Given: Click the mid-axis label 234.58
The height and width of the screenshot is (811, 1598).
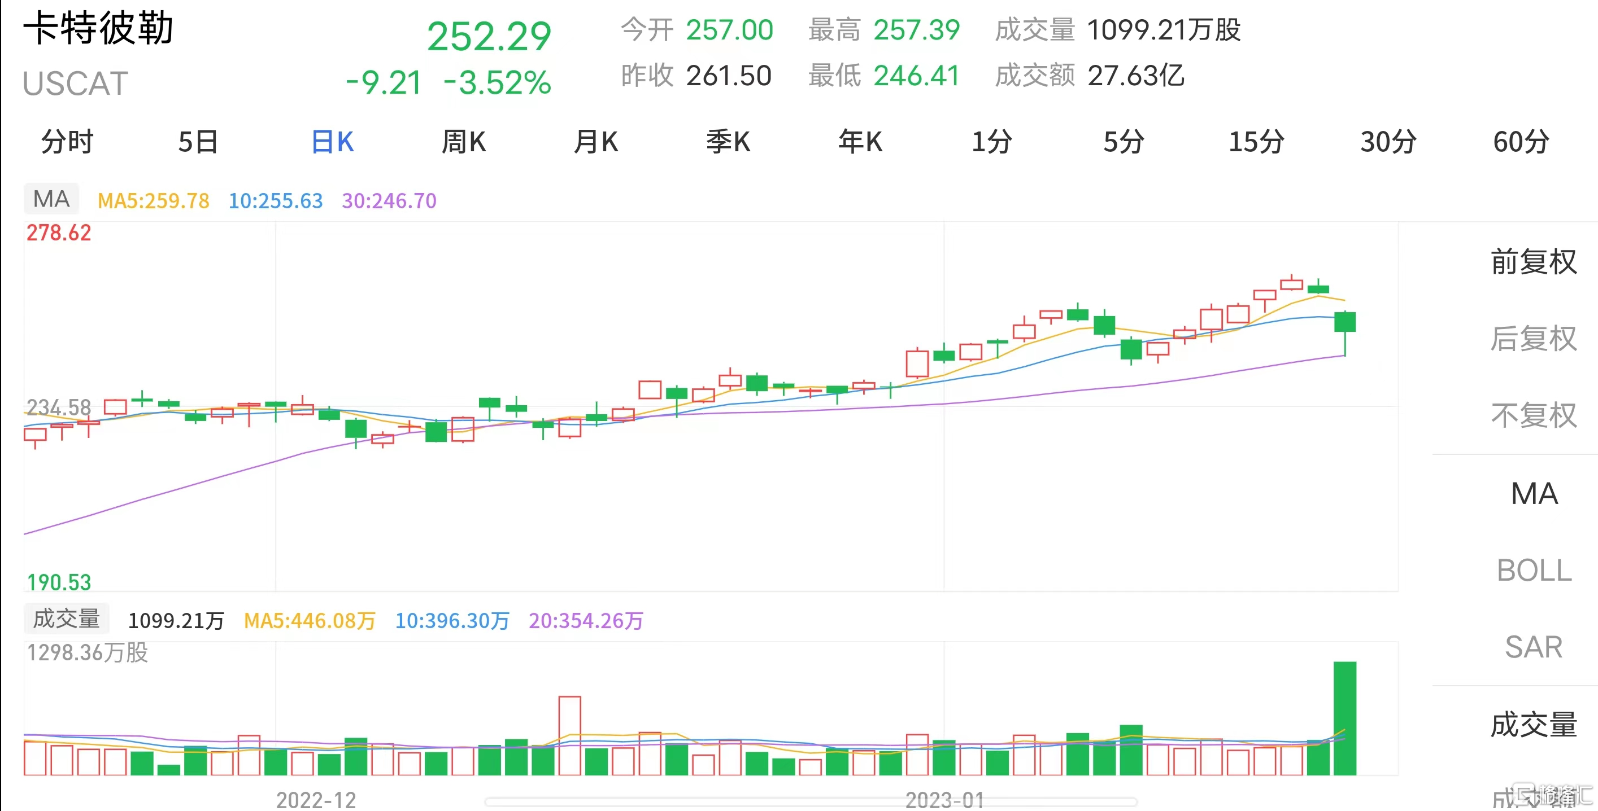Looking at the screenshot, I should coord(58,407).
